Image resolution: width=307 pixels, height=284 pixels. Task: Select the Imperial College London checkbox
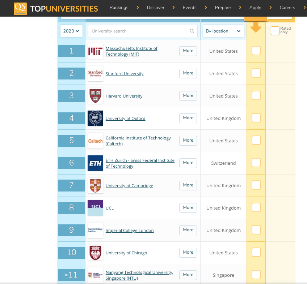click(256, 230)
